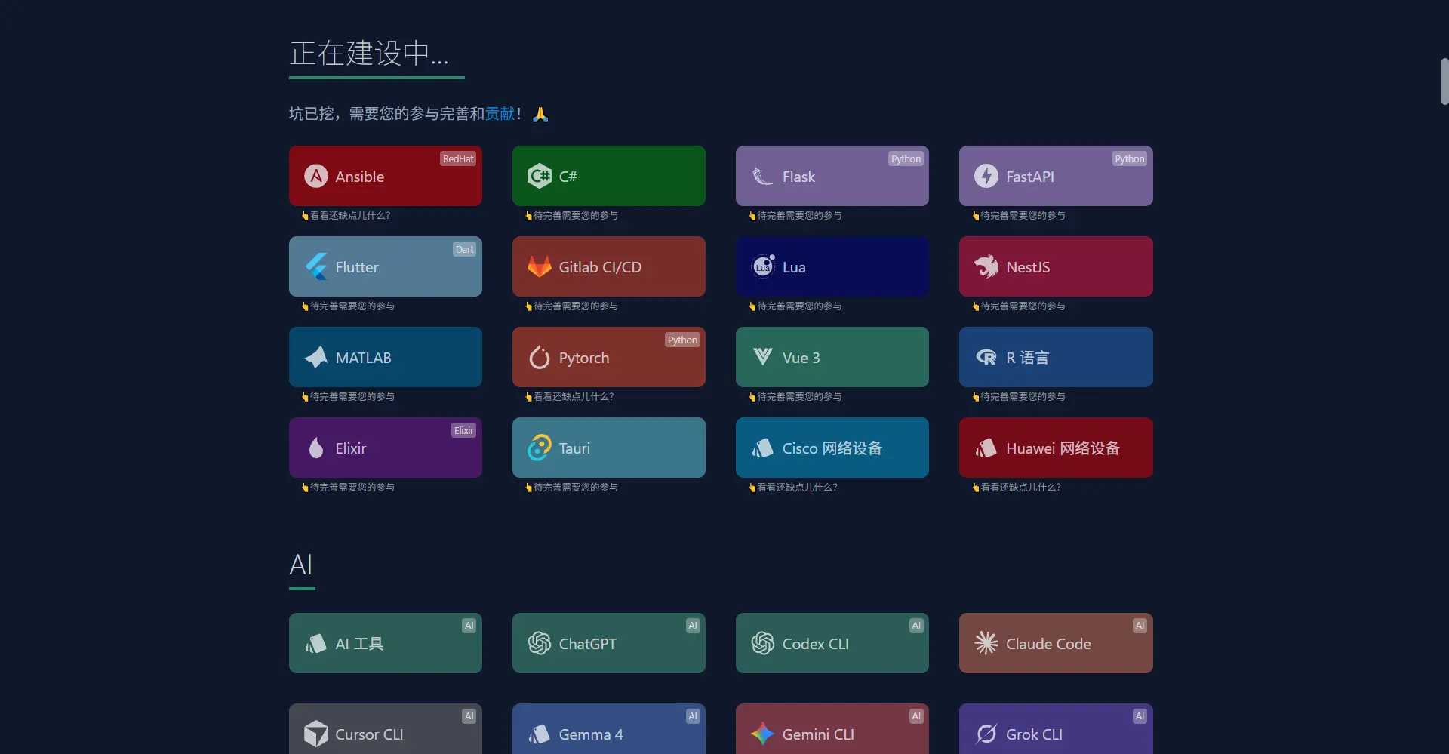
Task: Click the Vue 3 logo icon
Action: tap(763, 357)
